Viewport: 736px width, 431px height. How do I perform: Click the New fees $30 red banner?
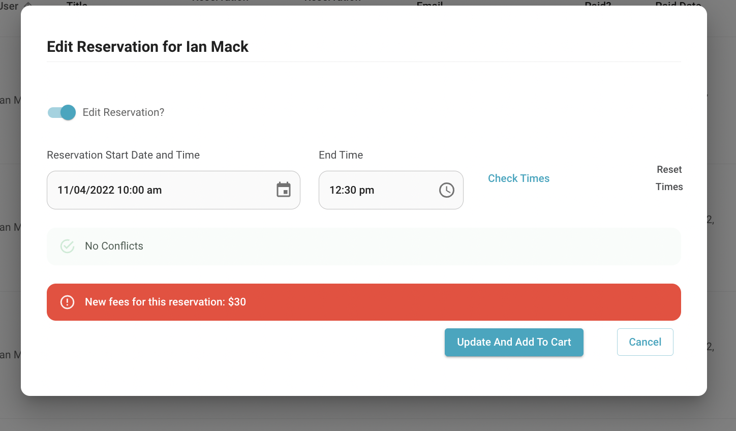363,302
